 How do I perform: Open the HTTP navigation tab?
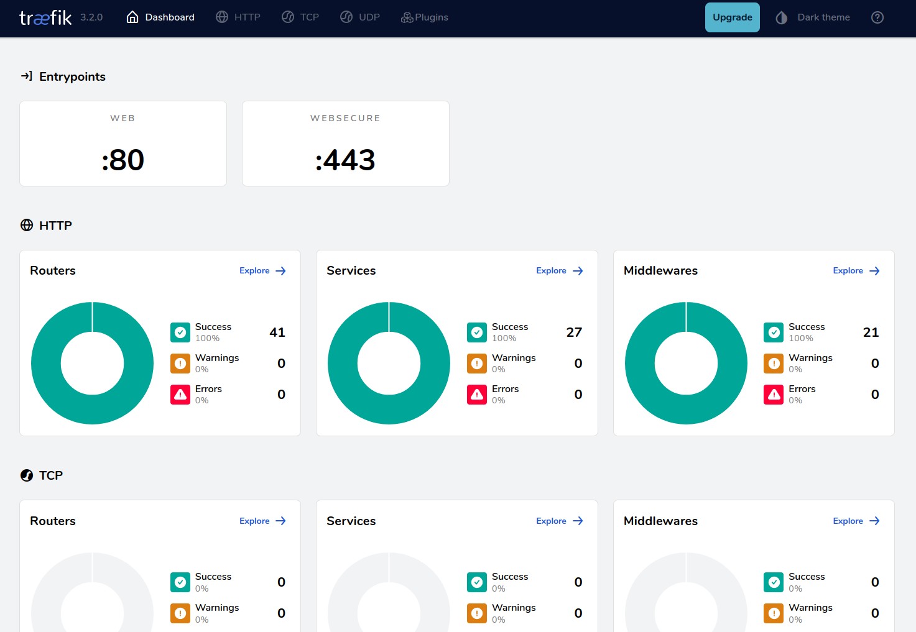click(238, 17)
